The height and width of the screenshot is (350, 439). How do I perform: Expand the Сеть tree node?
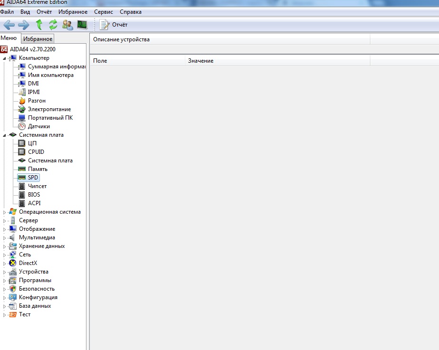point(4,255)
